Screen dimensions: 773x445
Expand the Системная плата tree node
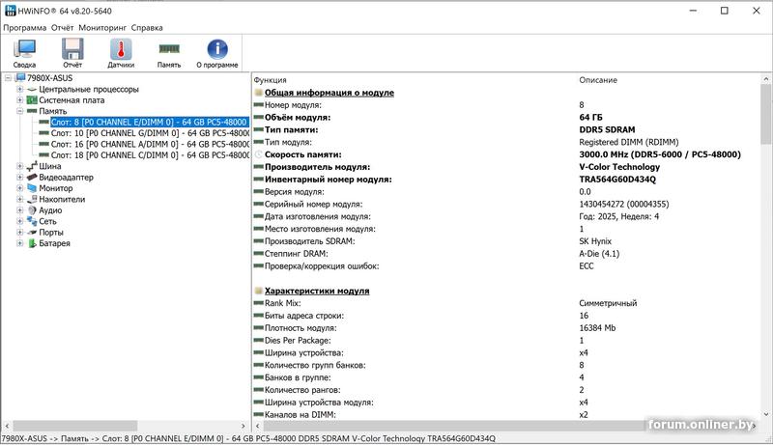click(19, 100)
